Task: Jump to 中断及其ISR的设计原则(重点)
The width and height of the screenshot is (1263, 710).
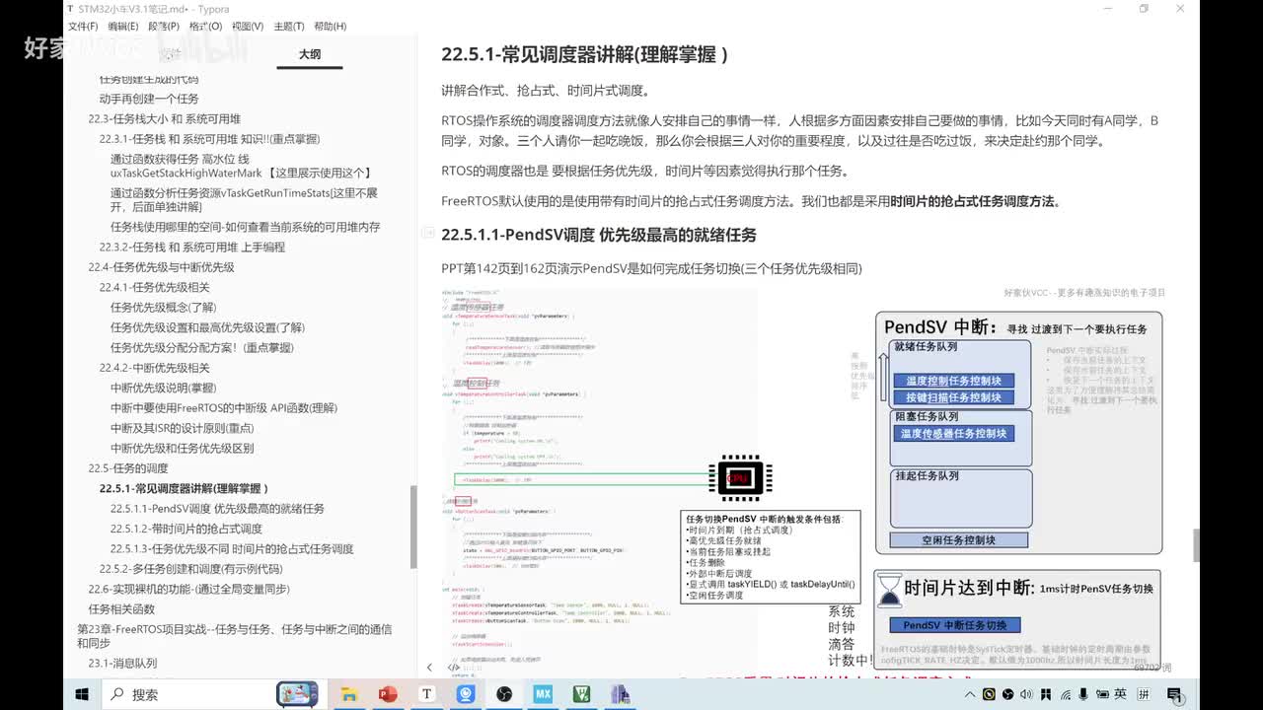Action: (x=182, y=428)
